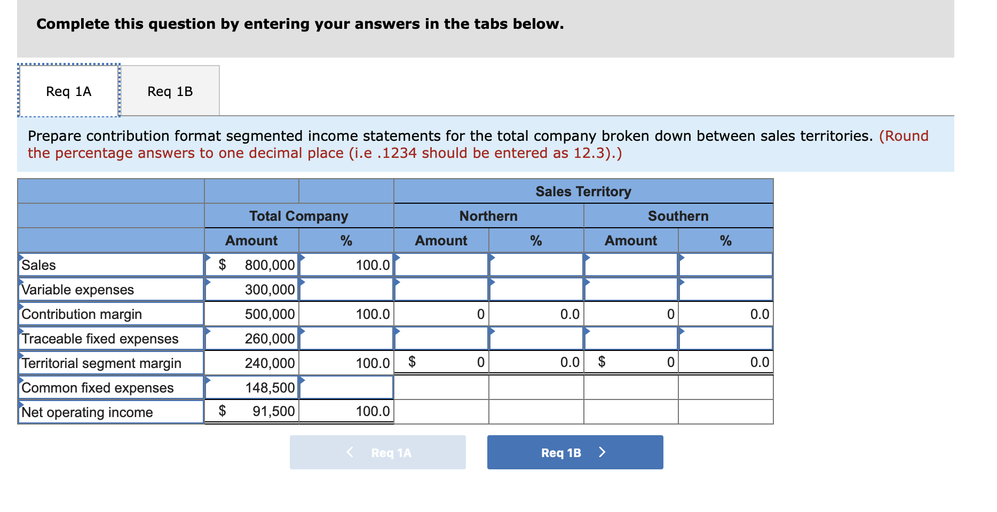The image size is (997, 512).
Task: Click the Total Company header
Action: (299, 215)
